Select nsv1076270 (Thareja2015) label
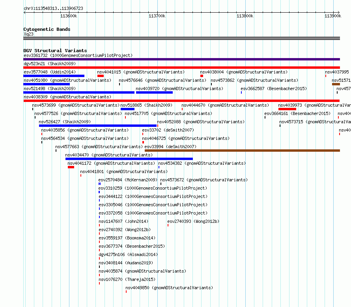The image size is (351, 307). [x=127, y=279]
